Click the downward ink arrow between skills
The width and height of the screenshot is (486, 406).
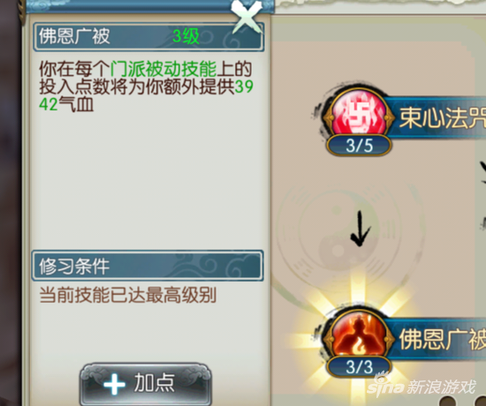coord(361,229)
